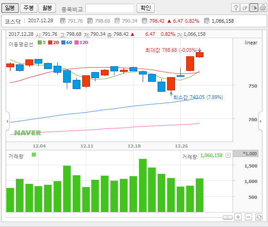
Task: Switch to the 월봉 monthly chart
Action: (x=47, y=8)
